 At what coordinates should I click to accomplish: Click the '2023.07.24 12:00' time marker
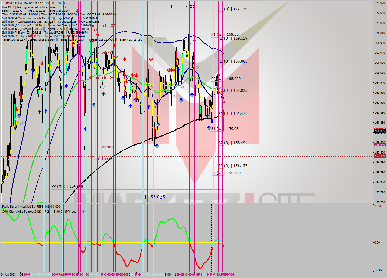(x=222, y=275)
